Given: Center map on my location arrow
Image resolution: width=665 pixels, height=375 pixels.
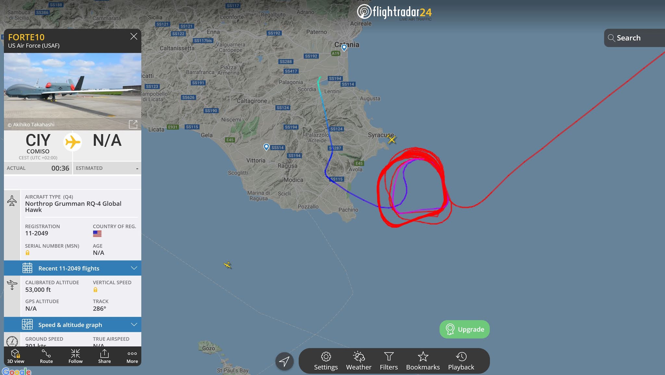Looking at the screenshot, I should [284, 361].
